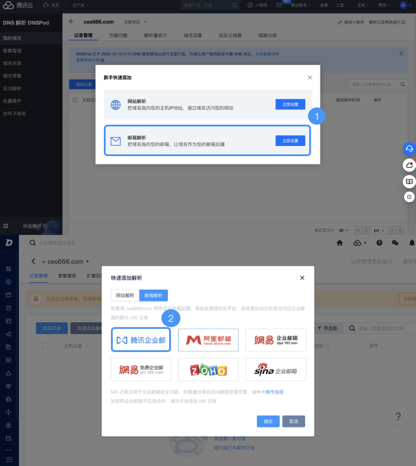Open the 1/1 page selector dropdown
The image size is (416, 466).
pos(379,230)
